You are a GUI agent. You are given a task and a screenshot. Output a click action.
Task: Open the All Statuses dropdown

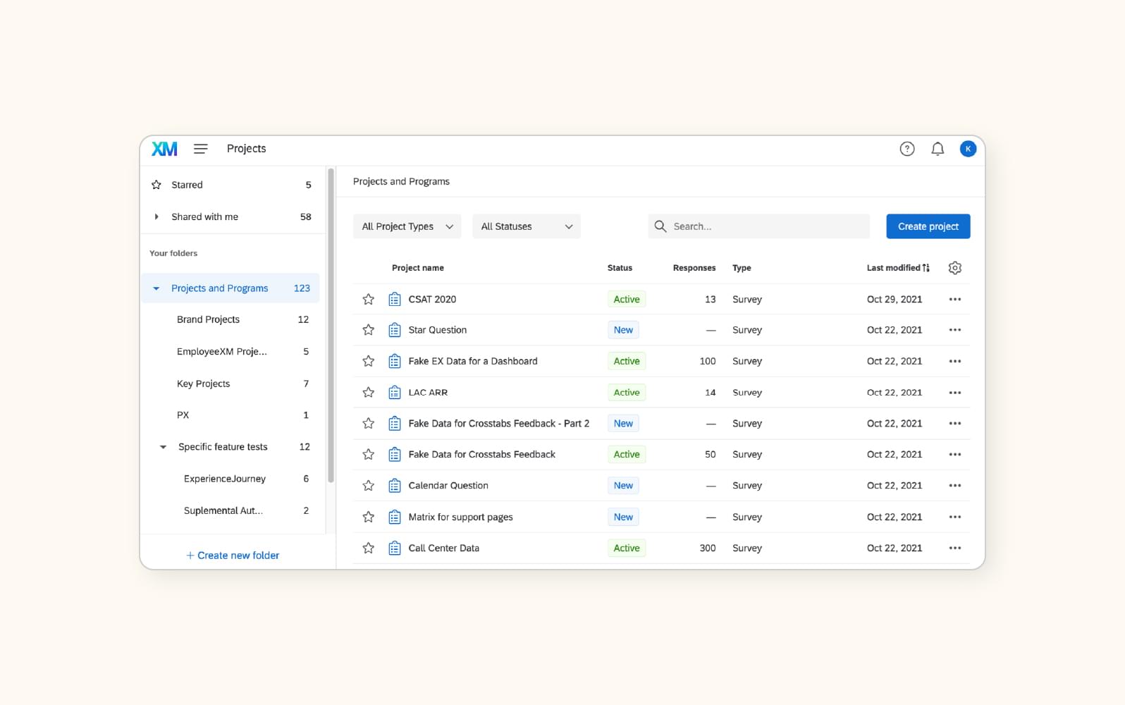527,226
